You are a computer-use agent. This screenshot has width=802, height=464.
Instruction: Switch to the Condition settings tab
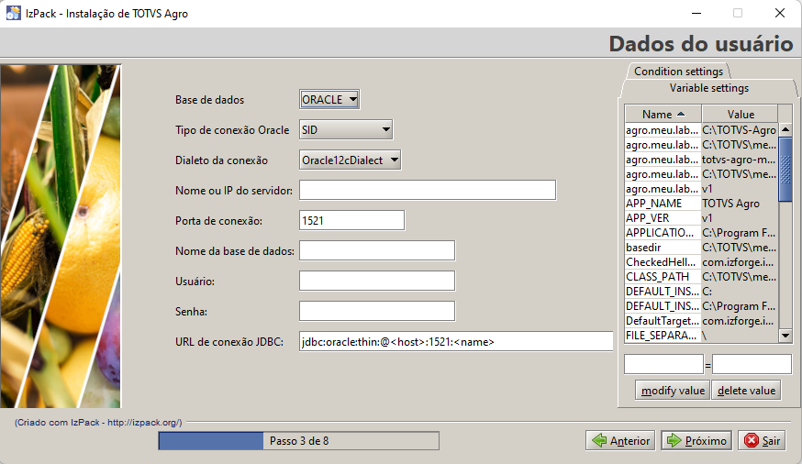point(678,71)
